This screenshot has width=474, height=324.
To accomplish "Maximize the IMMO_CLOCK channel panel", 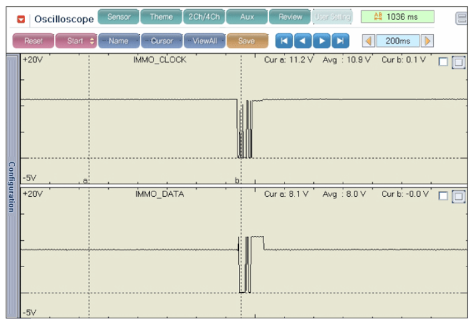I will tap(458, 62).
